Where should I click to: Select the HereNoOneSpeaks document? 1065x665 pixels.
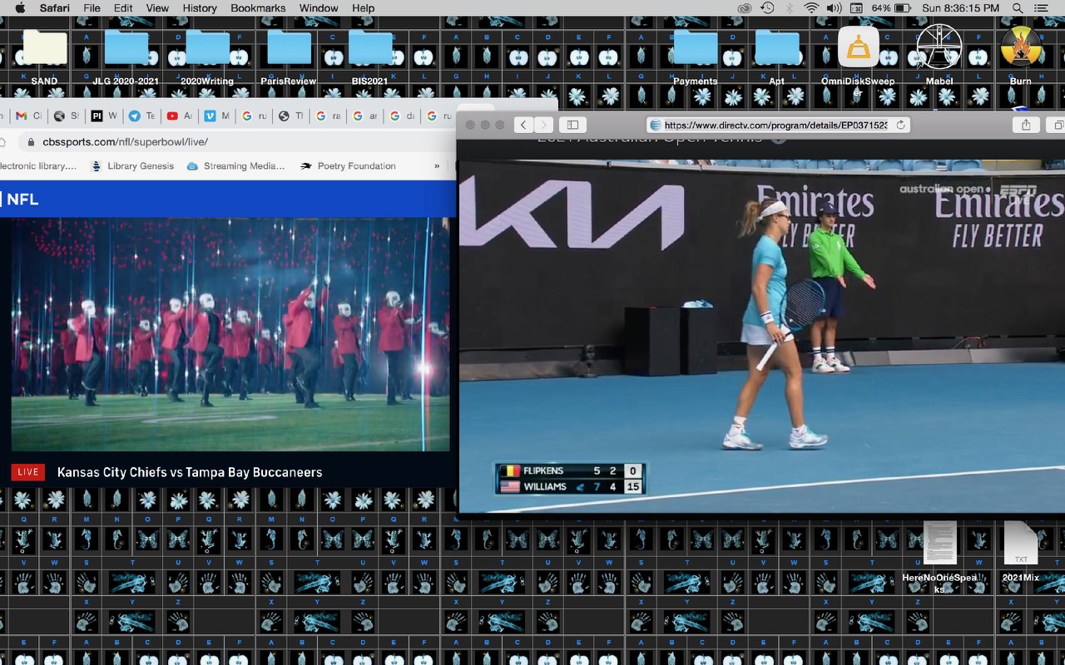point(939,543)
